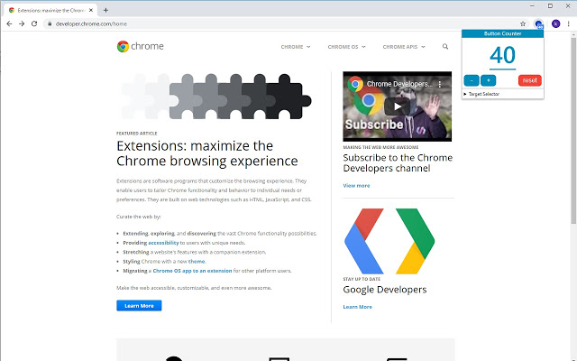The height and width of the screenshot is (361, 577).
Task: Open a new tab with the plus button
Action: pos(105,10)
